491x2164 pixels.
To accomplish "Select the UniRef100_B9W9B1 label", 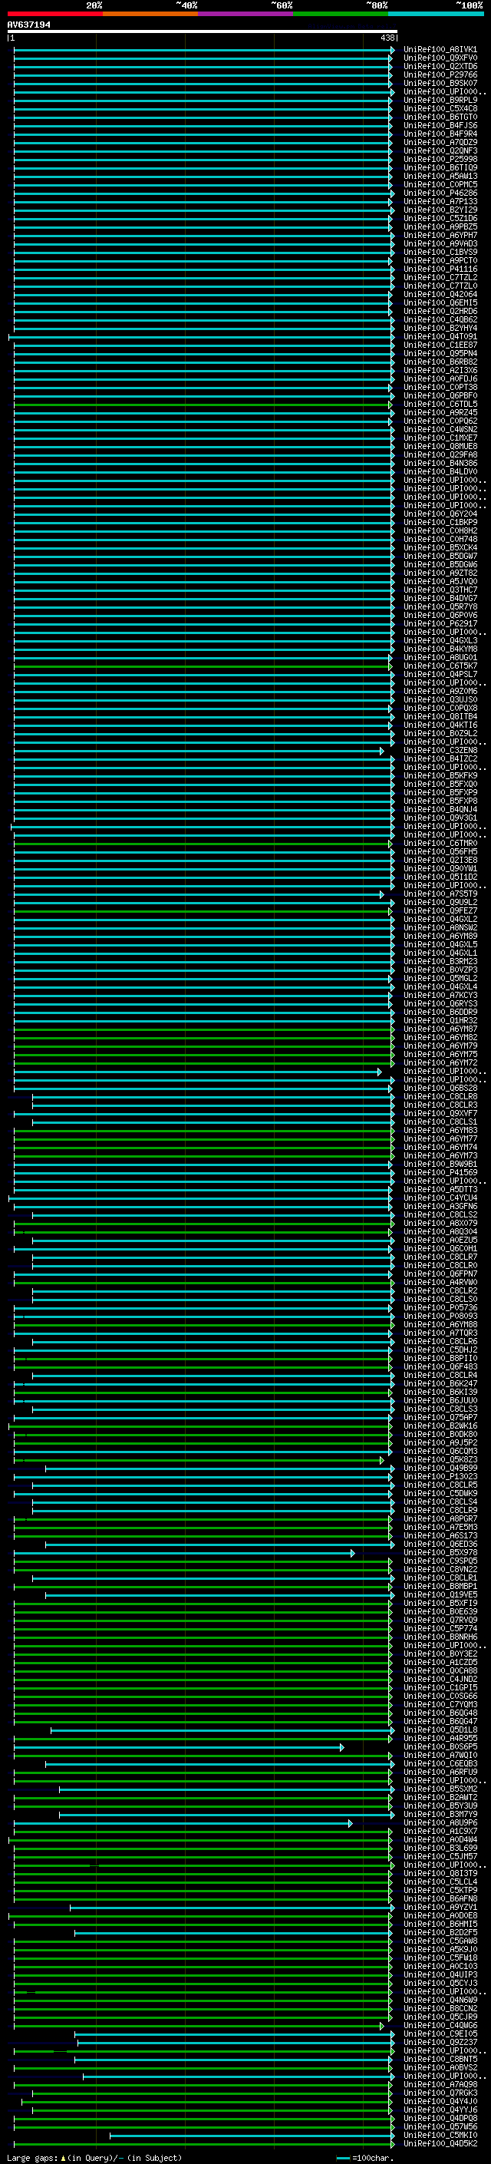I will pos(440,1165).
